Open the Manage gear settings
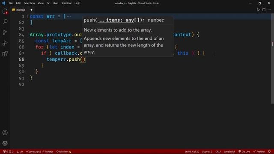 (x=5, y=143)
